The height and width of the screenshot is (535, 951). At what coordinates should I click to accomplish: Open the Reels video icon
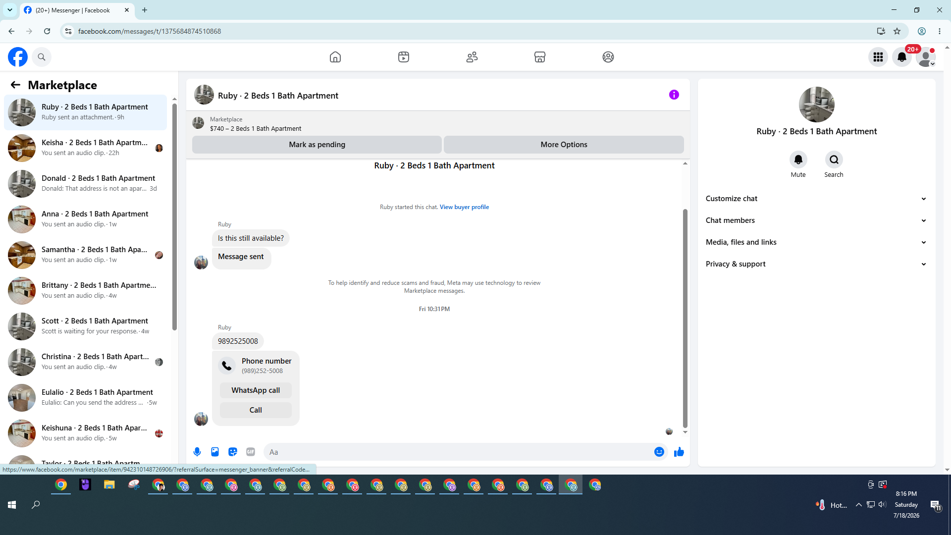(x=404, y=57)
